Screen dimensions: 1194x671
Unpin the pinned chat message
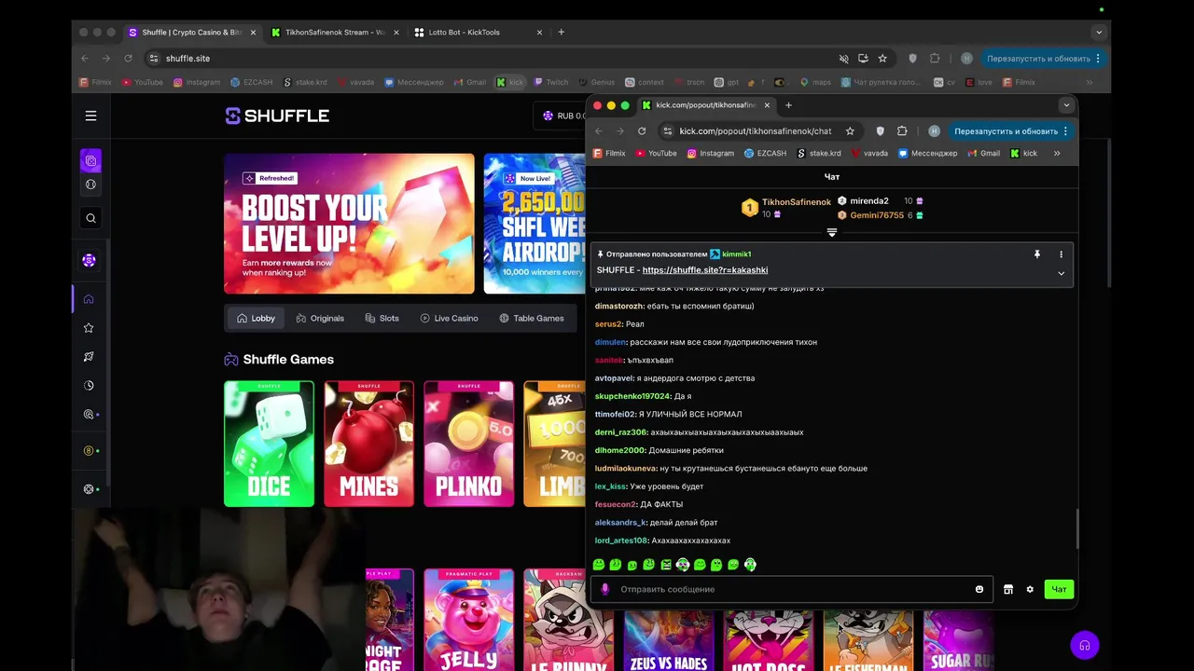coord(1036,253)
